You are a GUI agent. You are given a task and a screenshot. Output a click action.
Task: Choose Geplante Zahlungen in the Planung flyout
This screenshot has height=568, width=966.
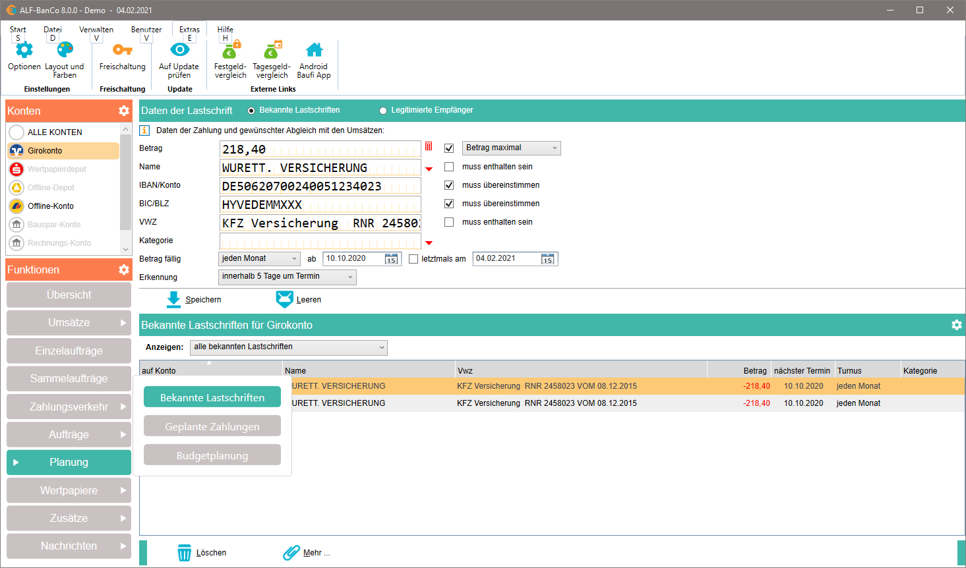pos(212,426)
